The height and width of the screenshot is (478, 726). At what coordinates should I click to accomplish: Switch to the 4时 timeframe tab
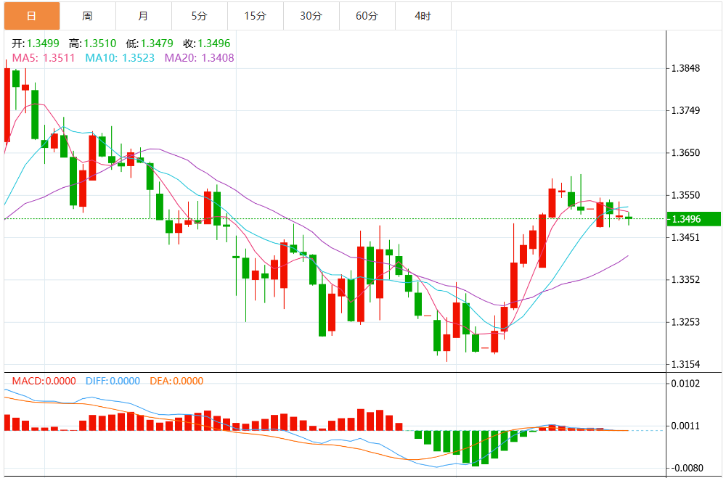[423, 16]
